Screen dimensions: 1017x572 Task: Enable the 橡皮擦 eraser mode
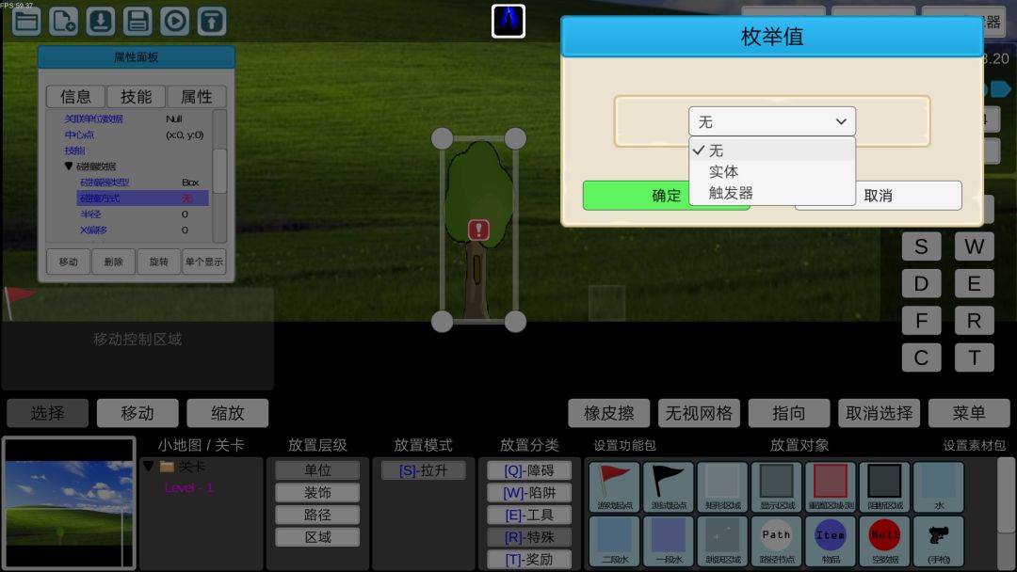(608, 413)
